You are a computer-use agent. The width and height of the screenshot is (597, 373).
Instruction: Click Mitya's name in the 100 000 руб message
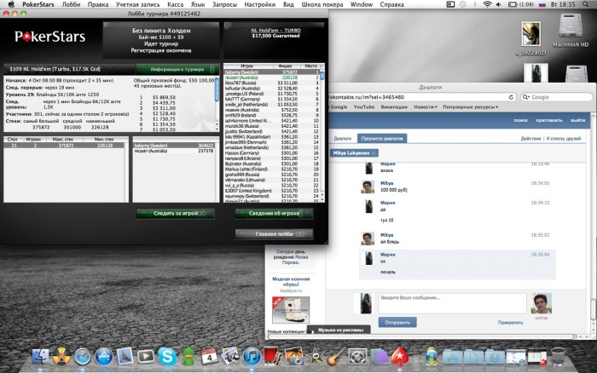click(386, 183)
